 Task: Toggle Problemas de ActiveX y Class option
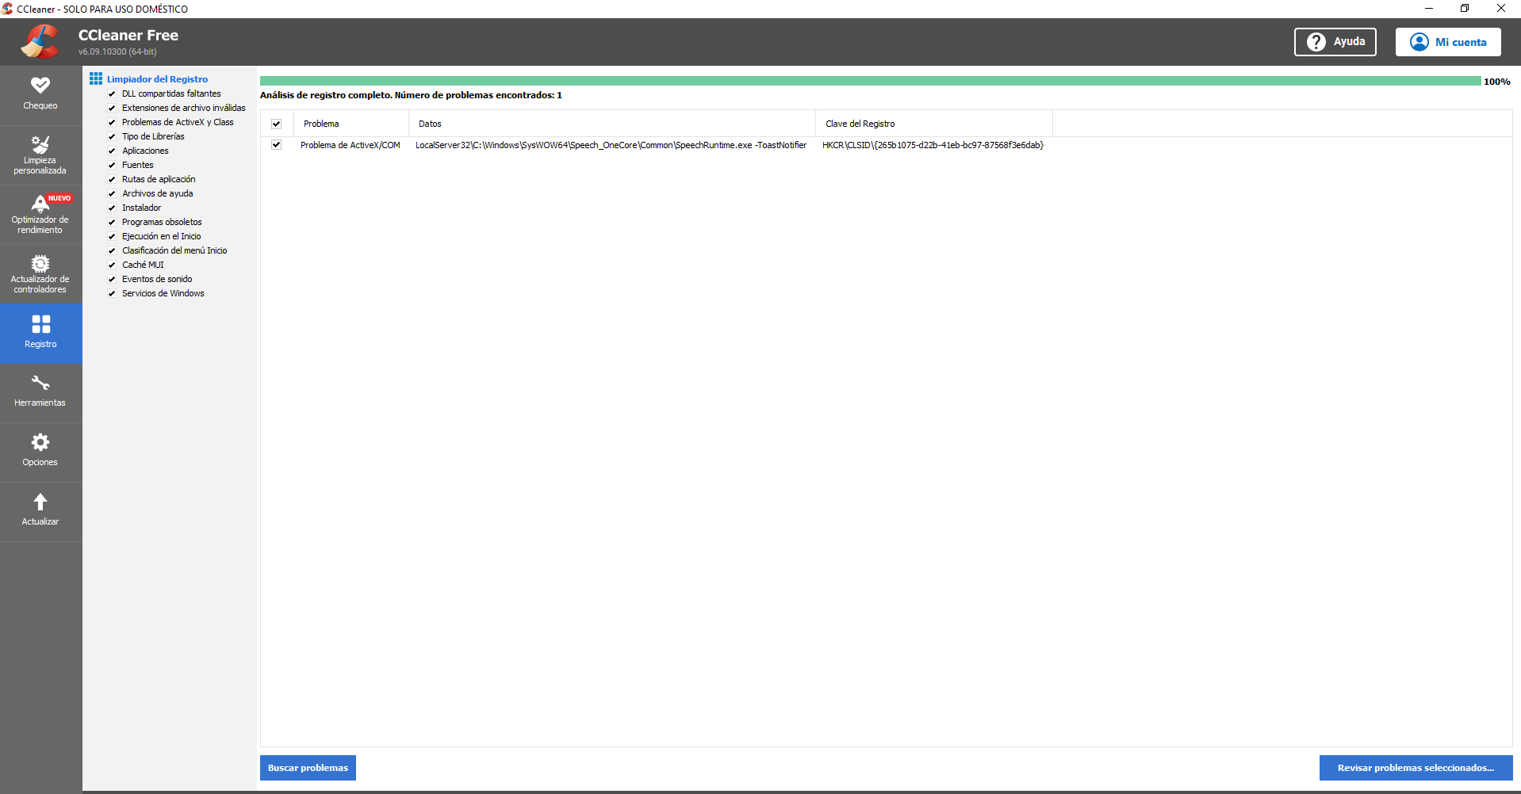[112, 122]
